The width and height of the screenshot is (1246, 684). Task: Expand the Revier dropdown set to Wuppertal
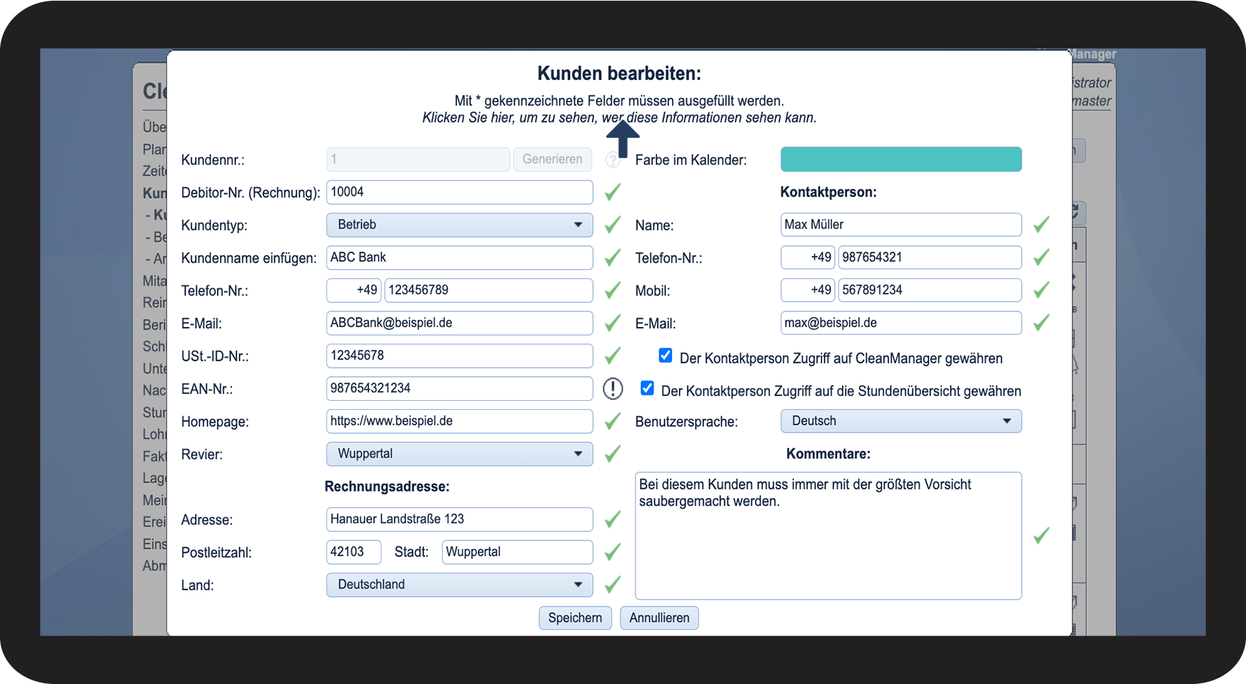click(x=459, y=454)
